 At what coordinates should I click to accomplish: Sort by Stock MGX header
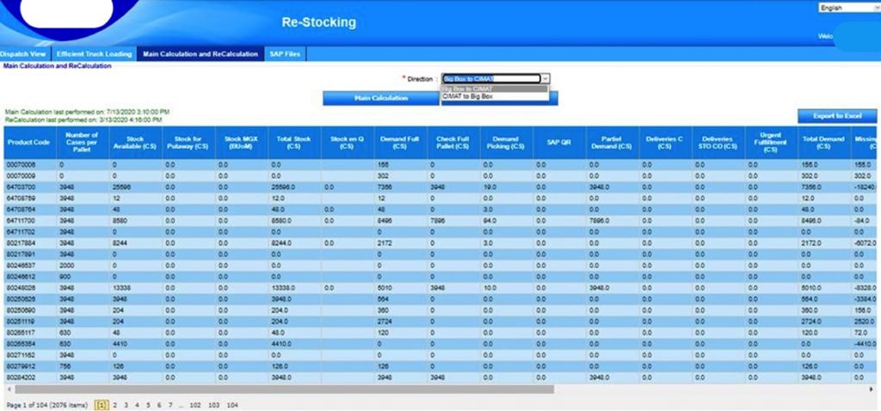click(x=241, y=143)
